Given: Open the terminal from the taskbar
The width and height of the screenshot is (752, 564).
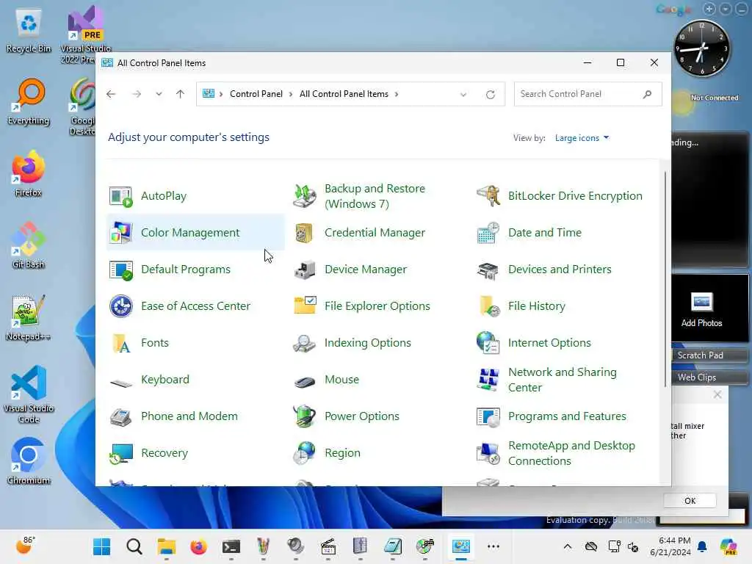Looking at the screenshot, I should pyautogui.click(x=231, y=546).
